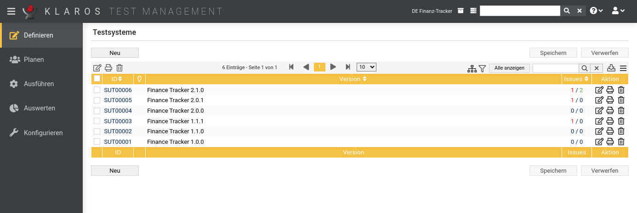Select page 1 in the paginator
The width and height of the screenshot is (637, 213).
point(319,67)
